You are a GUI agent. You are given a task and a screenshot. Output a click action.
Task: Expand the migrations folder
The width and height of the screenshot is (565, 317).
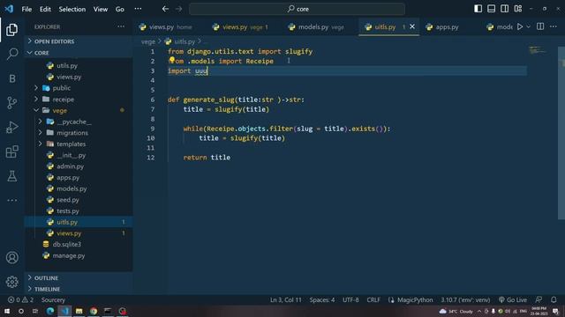[x=79, y=133]
